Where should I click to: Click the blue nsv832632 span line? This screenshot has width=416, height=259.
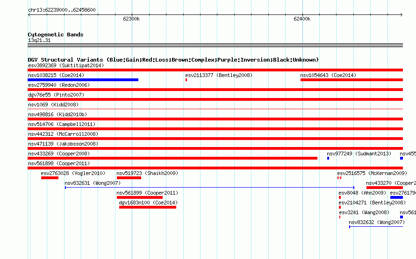(x=376, y=227)
